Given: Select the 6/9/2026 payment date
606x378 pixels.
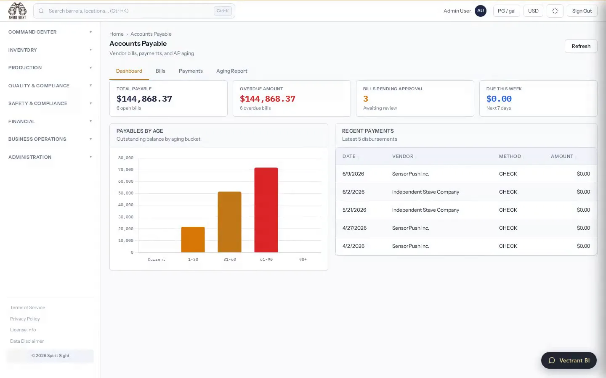Looking at the screenshot, I should pos(353,174).
